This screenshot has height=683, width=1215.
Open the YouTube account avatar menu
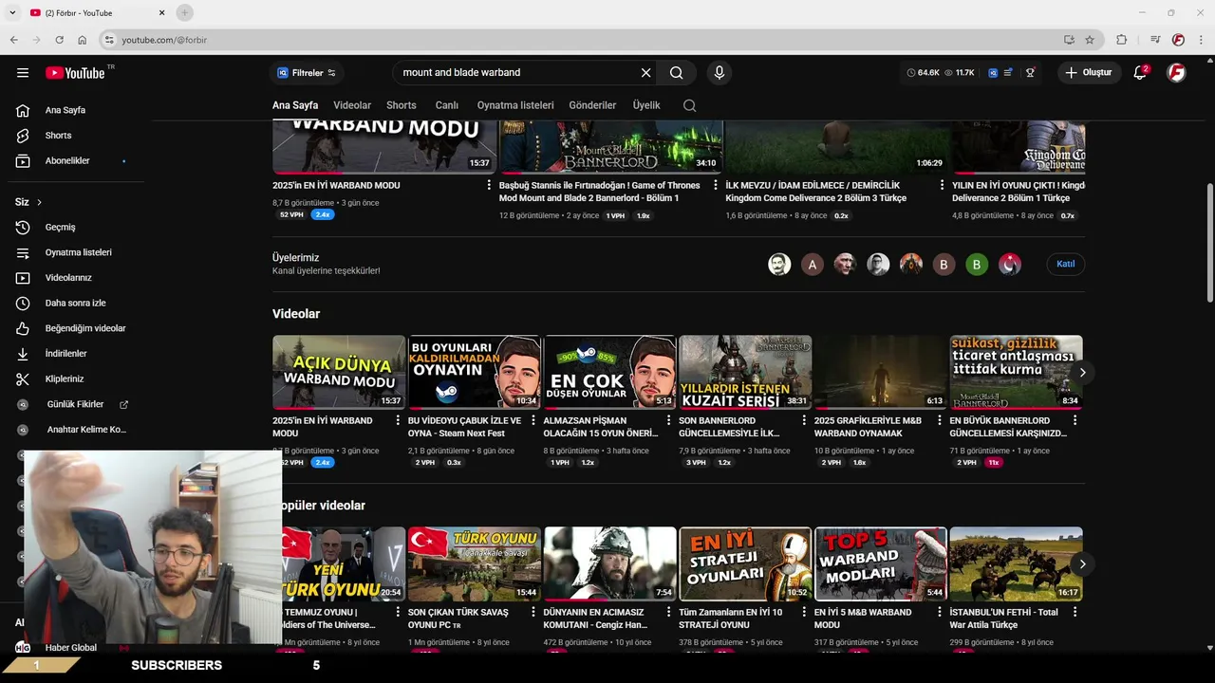click(1176, 73)
